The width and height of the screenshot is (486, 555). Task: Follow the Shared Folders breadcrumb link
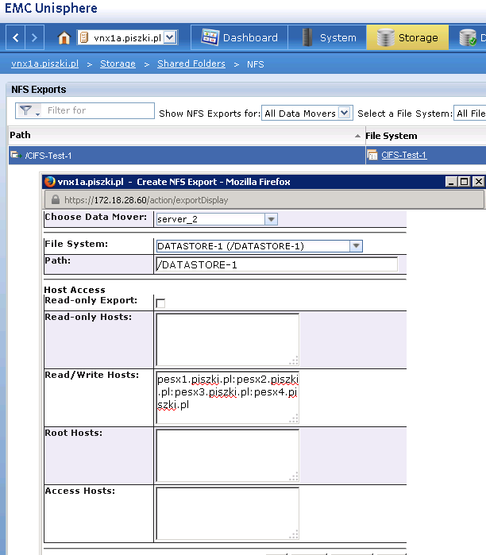tap(191, 64)
